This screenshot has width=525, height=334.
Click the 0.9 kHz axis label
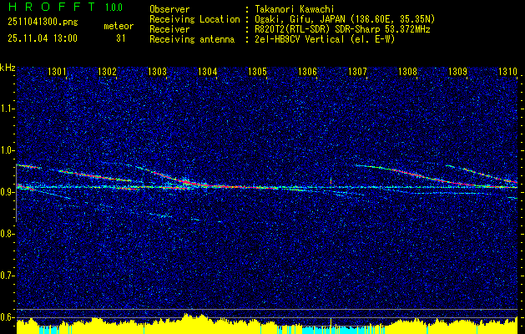7,192
